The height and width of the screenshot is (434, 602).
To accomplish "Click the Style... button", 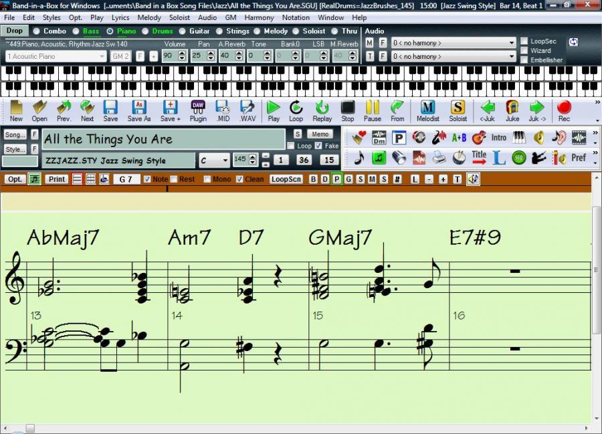I will point(15,149).
